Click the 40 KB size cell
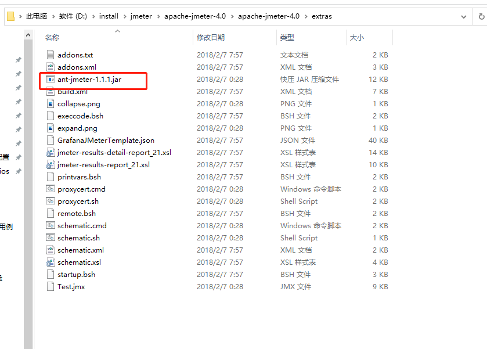Viewport: 487px width, 349px height. (x=378, y=141)
